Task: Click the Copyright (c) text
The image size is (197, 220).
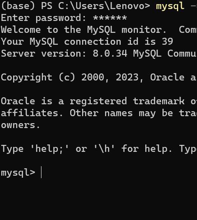Action: (x=38, y=78)
